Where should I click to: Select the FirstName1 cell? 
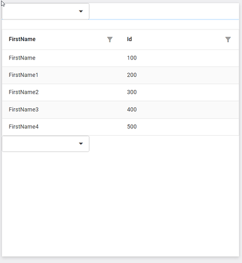pos(61,75)
